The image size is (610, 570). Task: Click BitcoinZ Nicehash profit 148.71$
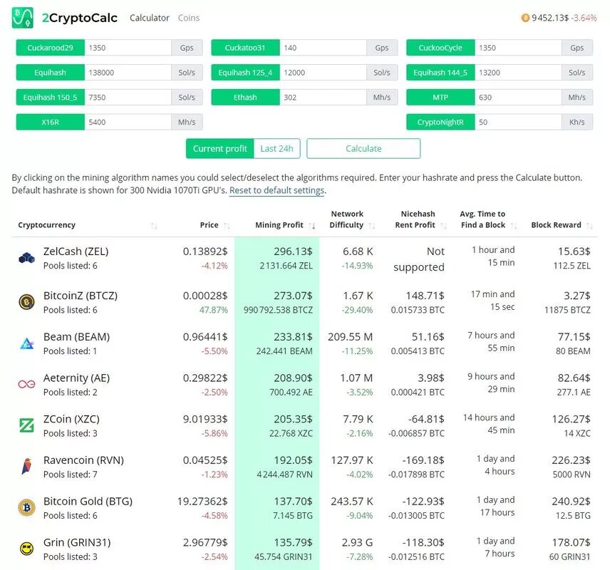coord(425,296)
